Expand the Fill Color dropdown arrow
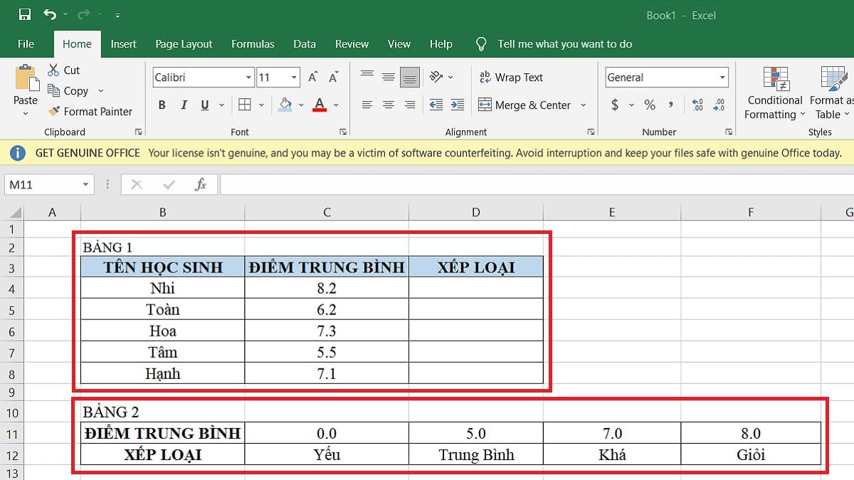 point(300,105)
